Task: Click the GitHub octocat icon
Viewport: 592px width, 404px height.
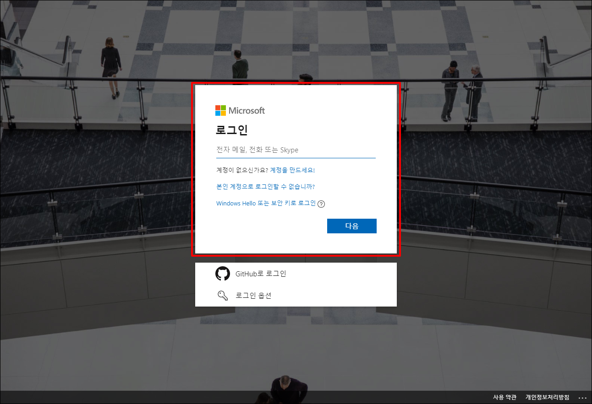Action: tap(223, 274)
